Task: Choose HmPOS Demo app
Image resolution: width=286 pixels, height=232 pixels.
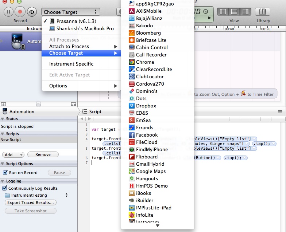Action: coord(158,186)
